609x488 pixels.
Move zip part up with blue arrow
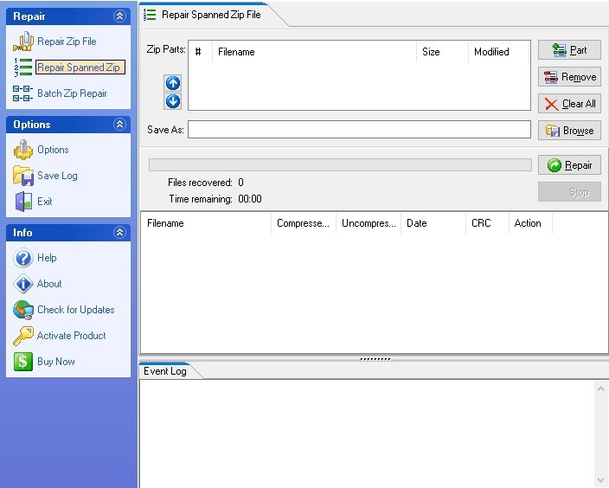pos(173,83)
